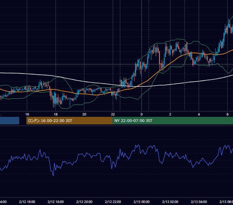Click the 2/13 02:00 oscillator time label
Image resolution: width=233 pixels, height=205 pixels.
tap(170, 202)
